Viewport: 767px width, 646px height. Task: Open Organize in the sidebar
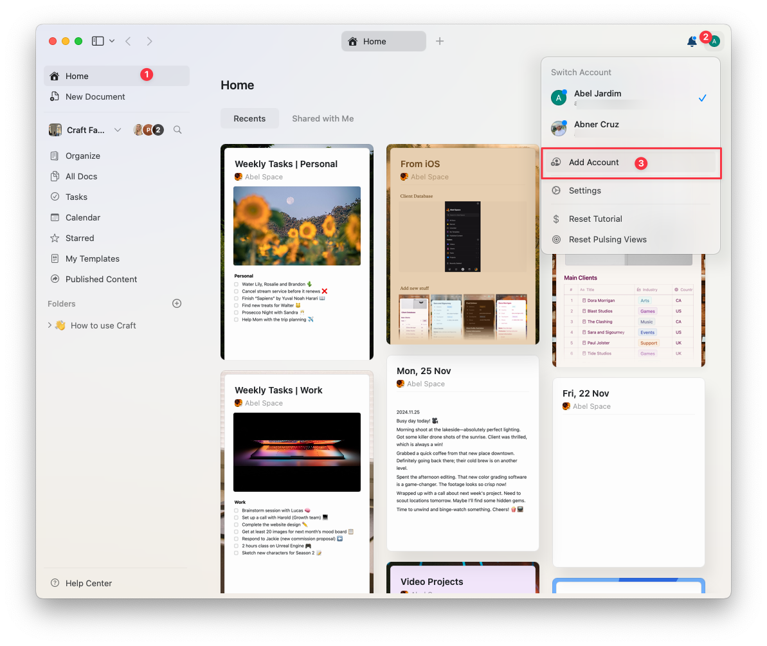116,156
